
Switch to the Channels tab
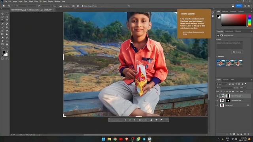point(226,80)
